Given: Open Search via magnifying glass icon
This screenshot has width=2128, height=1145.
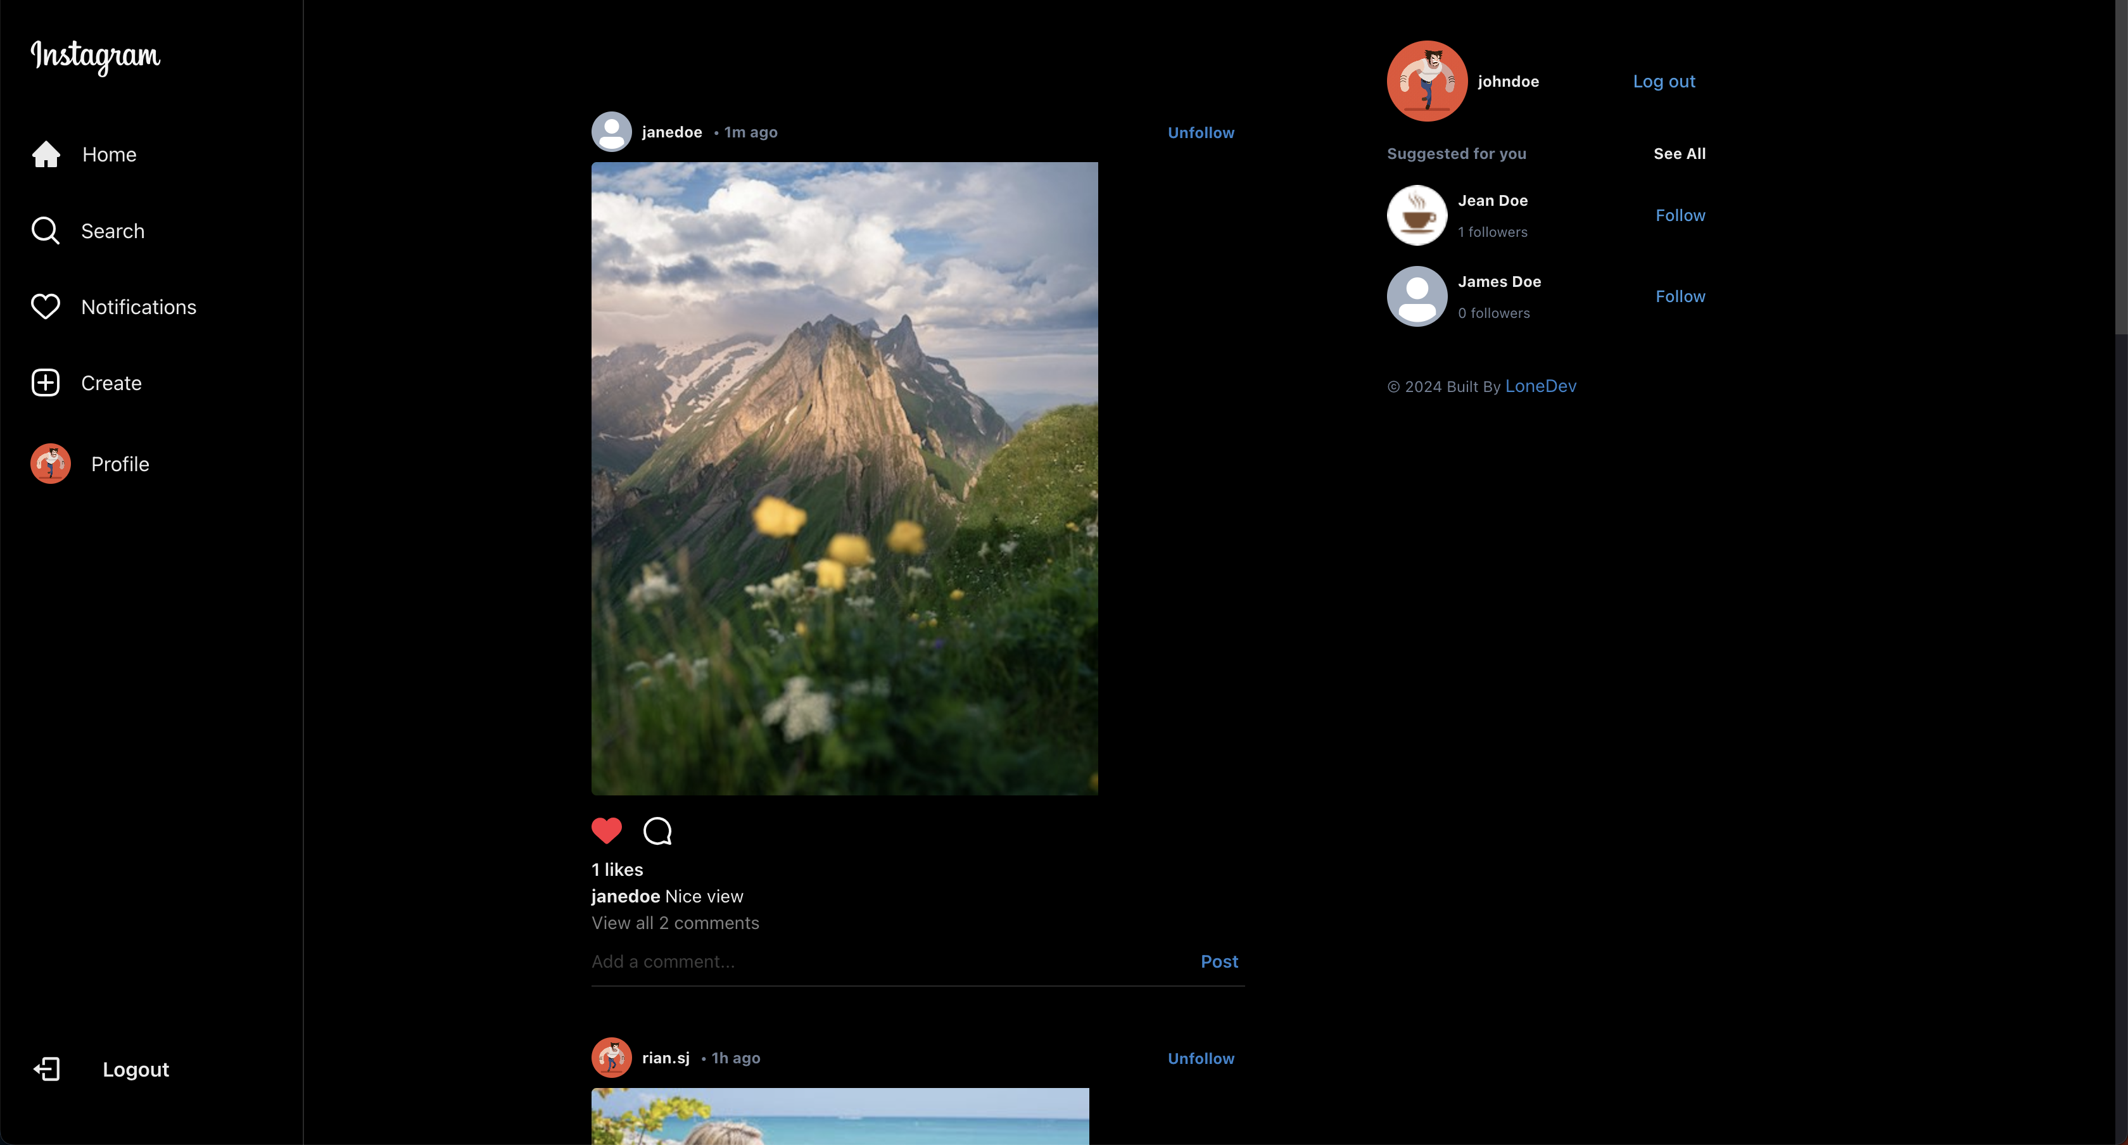Looking at the screenshot, I should (46, 231).
